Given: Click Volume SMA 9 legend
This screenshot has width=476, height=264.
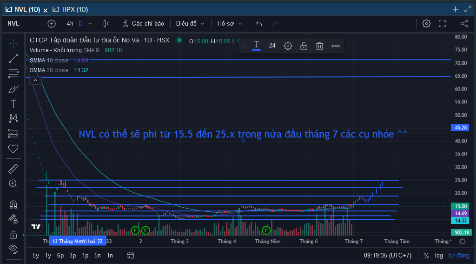Looking at the screenshot, I should pos(64,50).
